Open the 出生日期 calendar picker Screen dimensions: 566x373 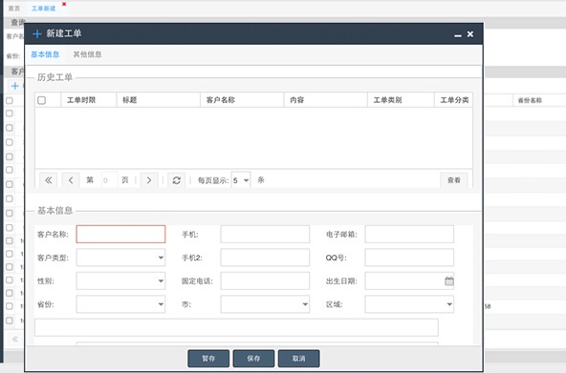click(448, 280)
